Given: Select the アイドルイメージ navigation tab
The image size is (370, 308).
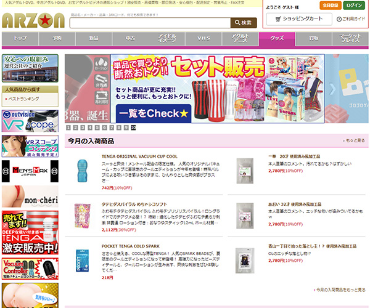Looking at the screenshot, I should [167, 38].
